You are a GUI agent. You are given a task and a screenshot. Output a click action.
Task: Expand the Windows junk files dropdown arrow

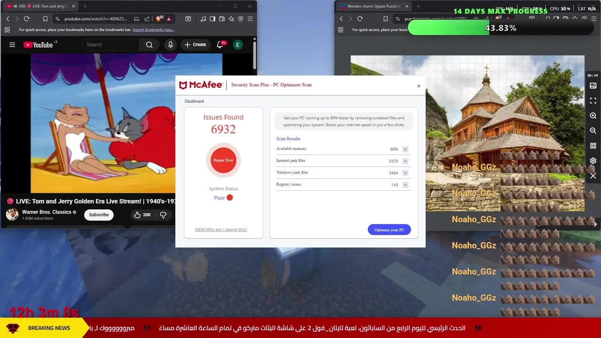(x=405, y=173)
